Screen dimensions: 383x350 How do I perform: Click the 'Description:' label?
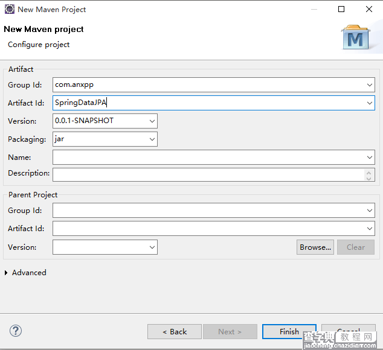28,173
